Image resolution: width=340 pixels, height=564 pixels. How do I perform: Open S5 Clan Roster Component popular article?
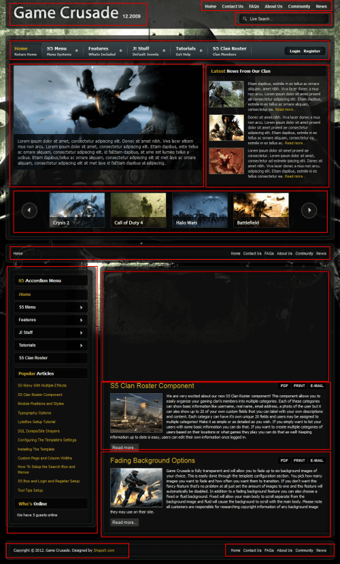click(40, 395)
